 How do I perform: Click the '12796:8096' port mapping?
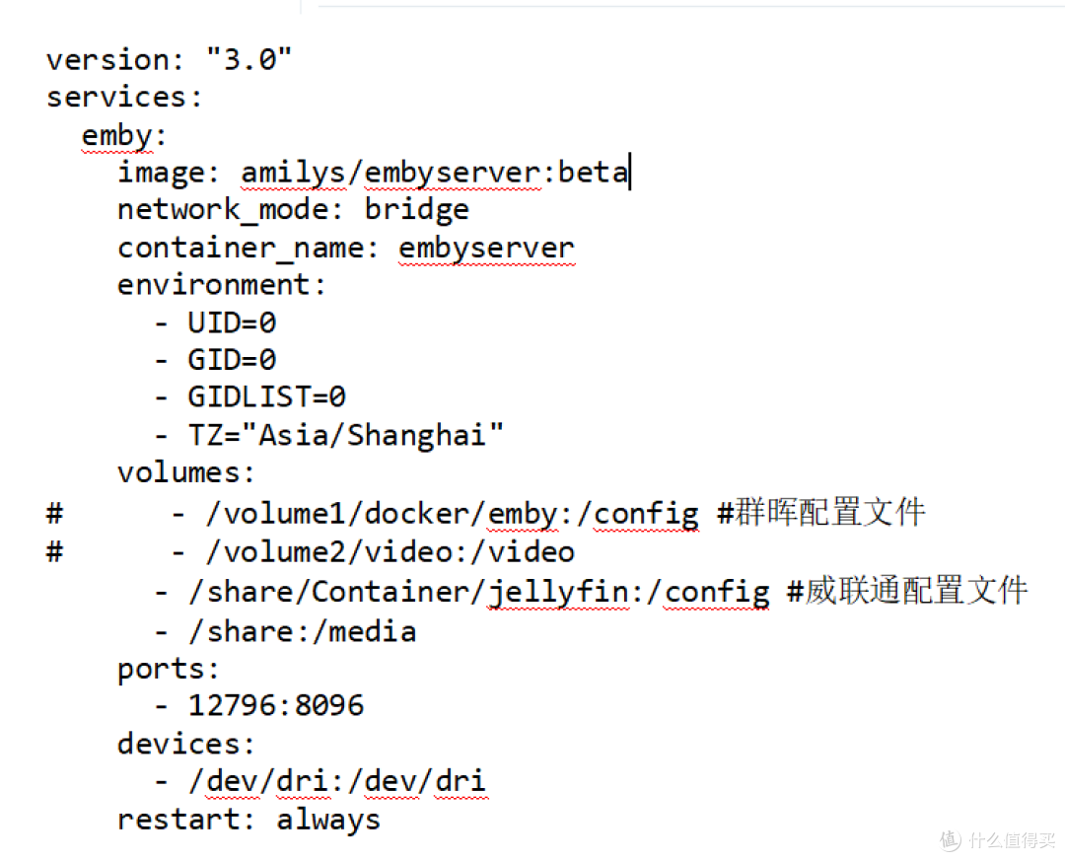click(x=276, y=706)
